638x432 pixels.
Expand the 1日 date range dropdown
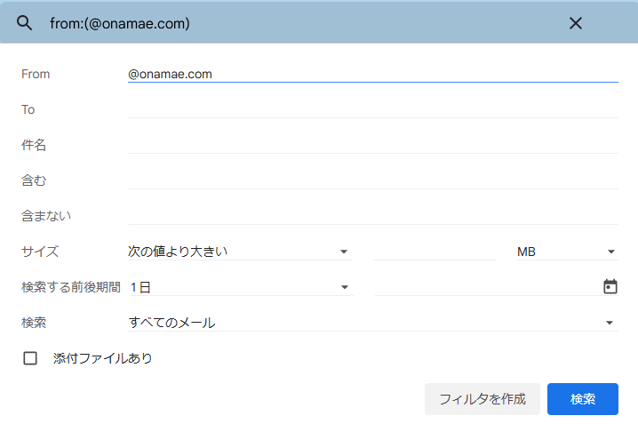coord(241,287)
